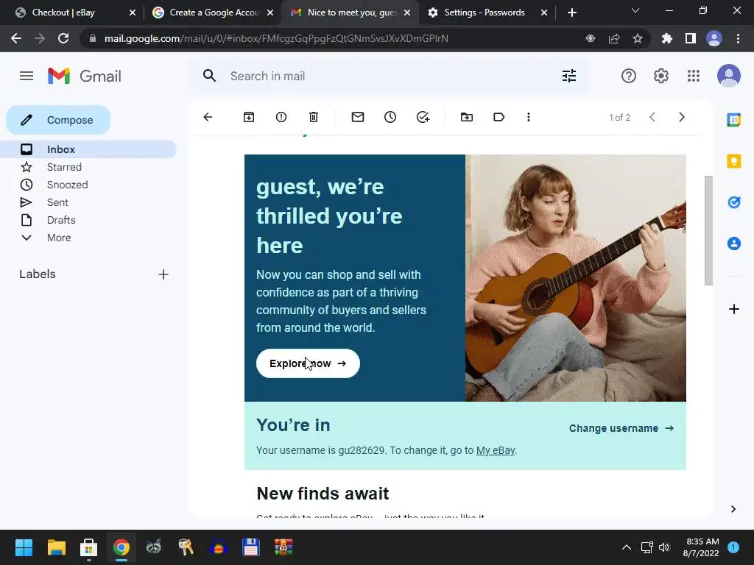
Task: Click the guitar player image
Action: tap(576, 278)
